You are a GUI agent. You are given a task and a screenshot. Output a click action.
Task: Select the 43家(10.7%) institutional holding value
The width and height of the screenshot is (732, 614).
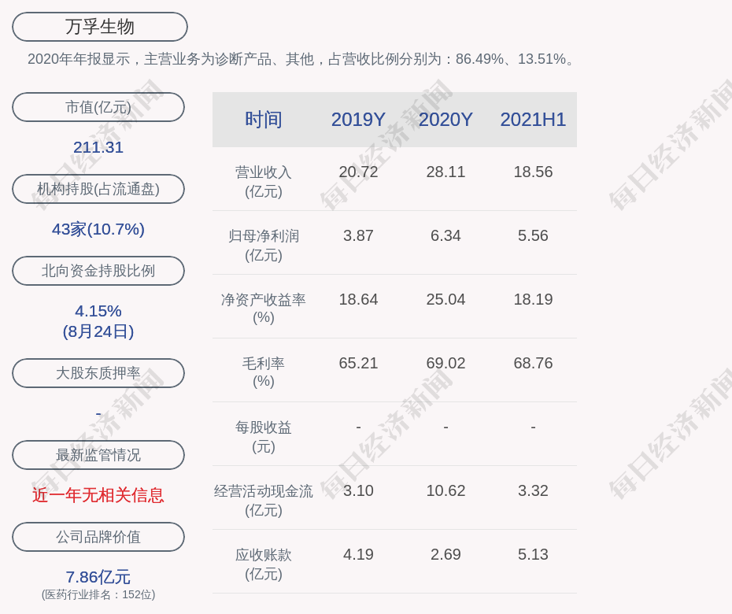[x=98, y=229]
